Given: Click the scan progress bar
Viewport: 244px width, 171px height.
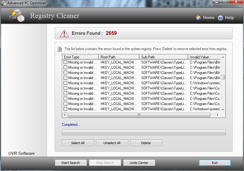Looking at the screenshot, I should pyautogui.click(x=144, y=133).
